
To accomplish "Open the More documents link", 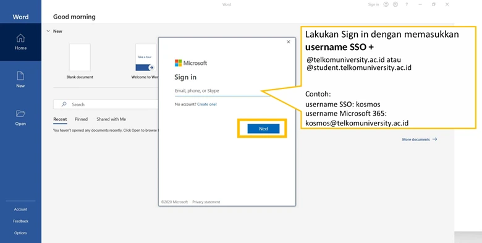I will (x=420, y=139).
